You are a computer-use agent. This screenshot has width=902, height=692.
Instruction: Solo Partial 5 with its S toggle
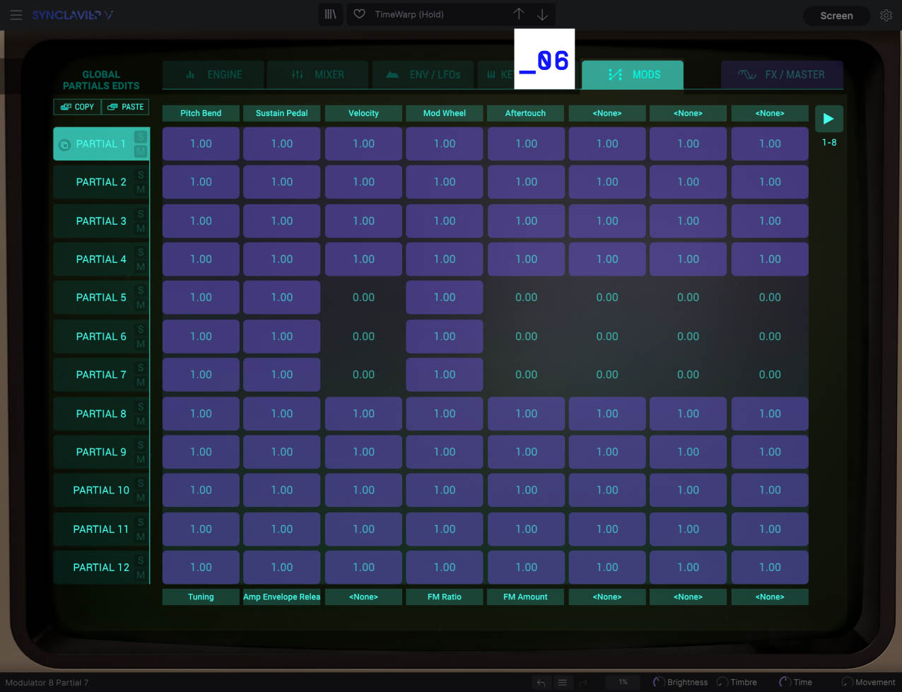(x=140, y=291)
